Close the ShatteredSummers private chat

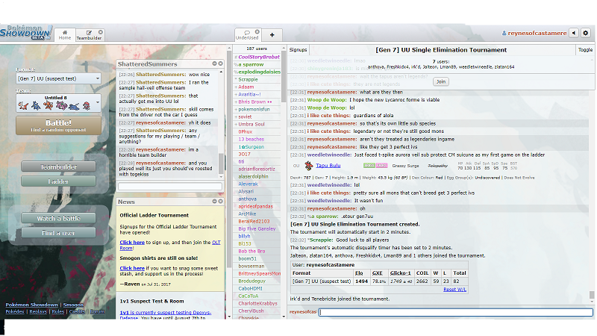coord(220,64)
